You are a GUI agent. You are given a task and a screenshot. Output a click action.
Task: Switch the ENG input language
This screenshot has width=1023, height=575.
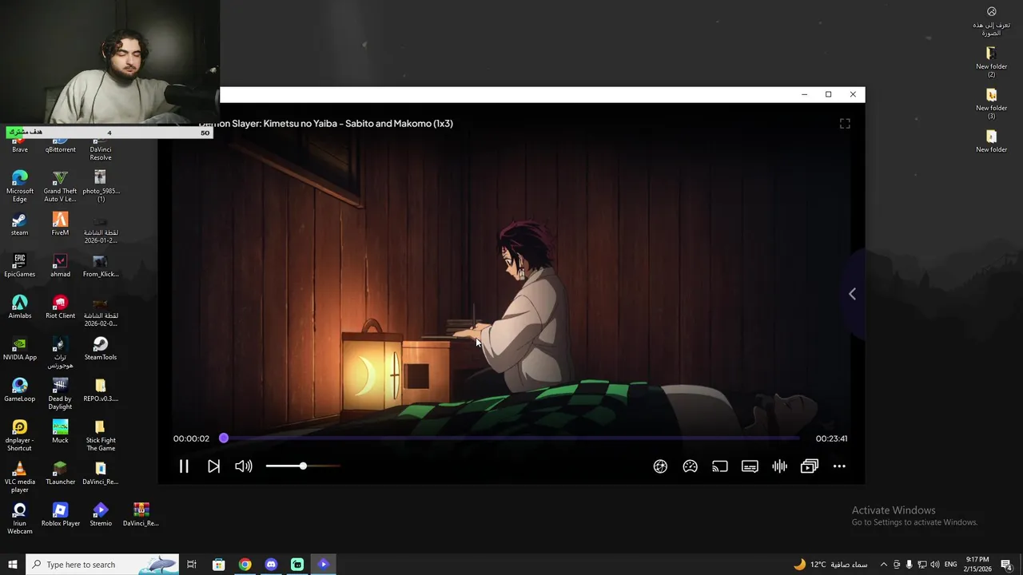point(950,565)
